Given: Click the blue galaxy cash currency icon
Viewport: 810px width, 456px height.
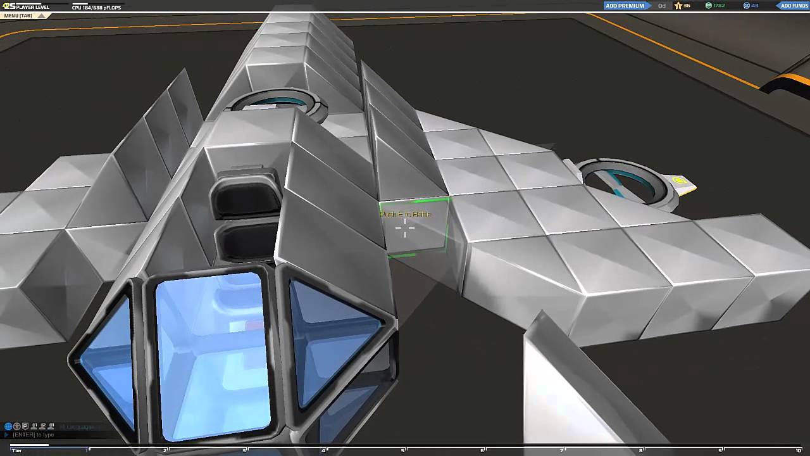Looking at the screenshot, I should point(746,6).
